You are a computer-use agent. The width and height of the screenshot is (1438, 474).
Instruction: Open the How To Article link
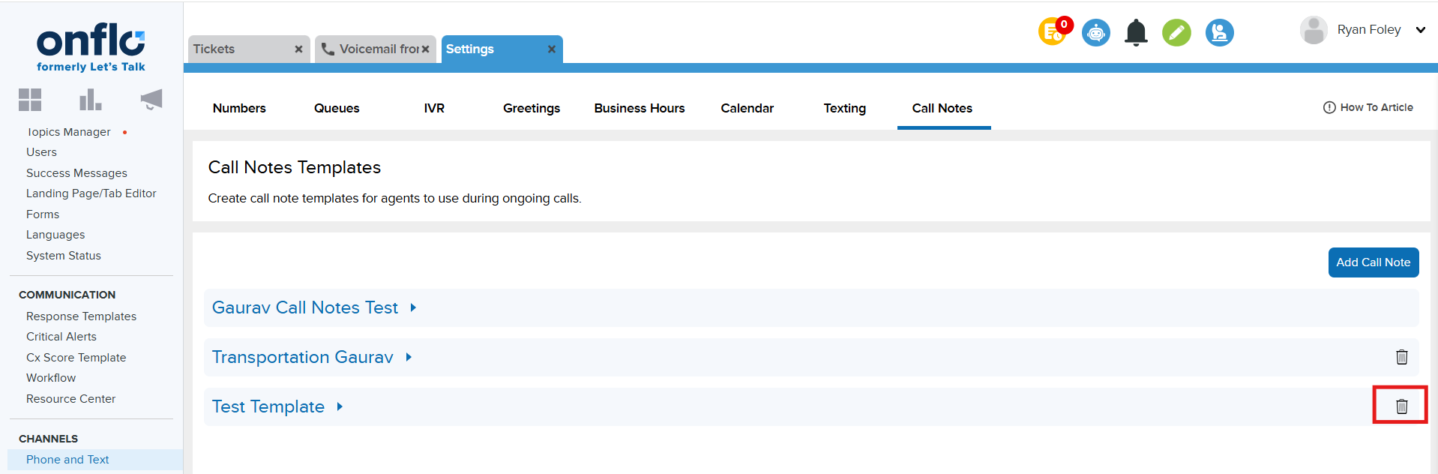[x=1368, y=107]
